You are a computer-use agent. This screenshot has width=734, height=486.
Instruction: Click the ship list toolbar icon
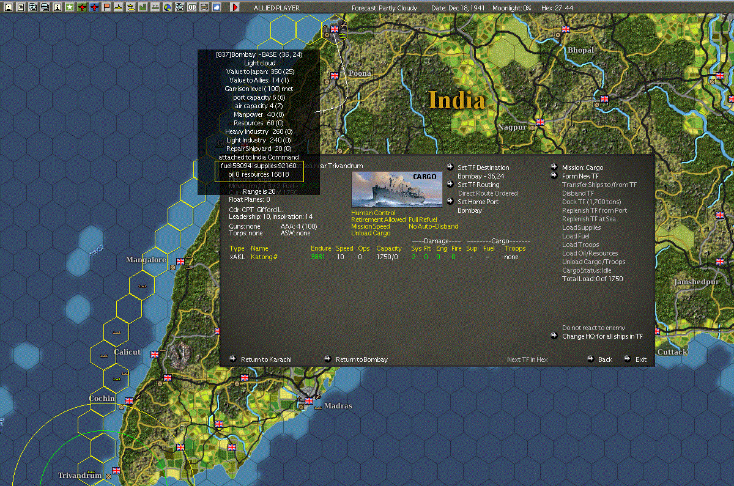tap(155, 7)
